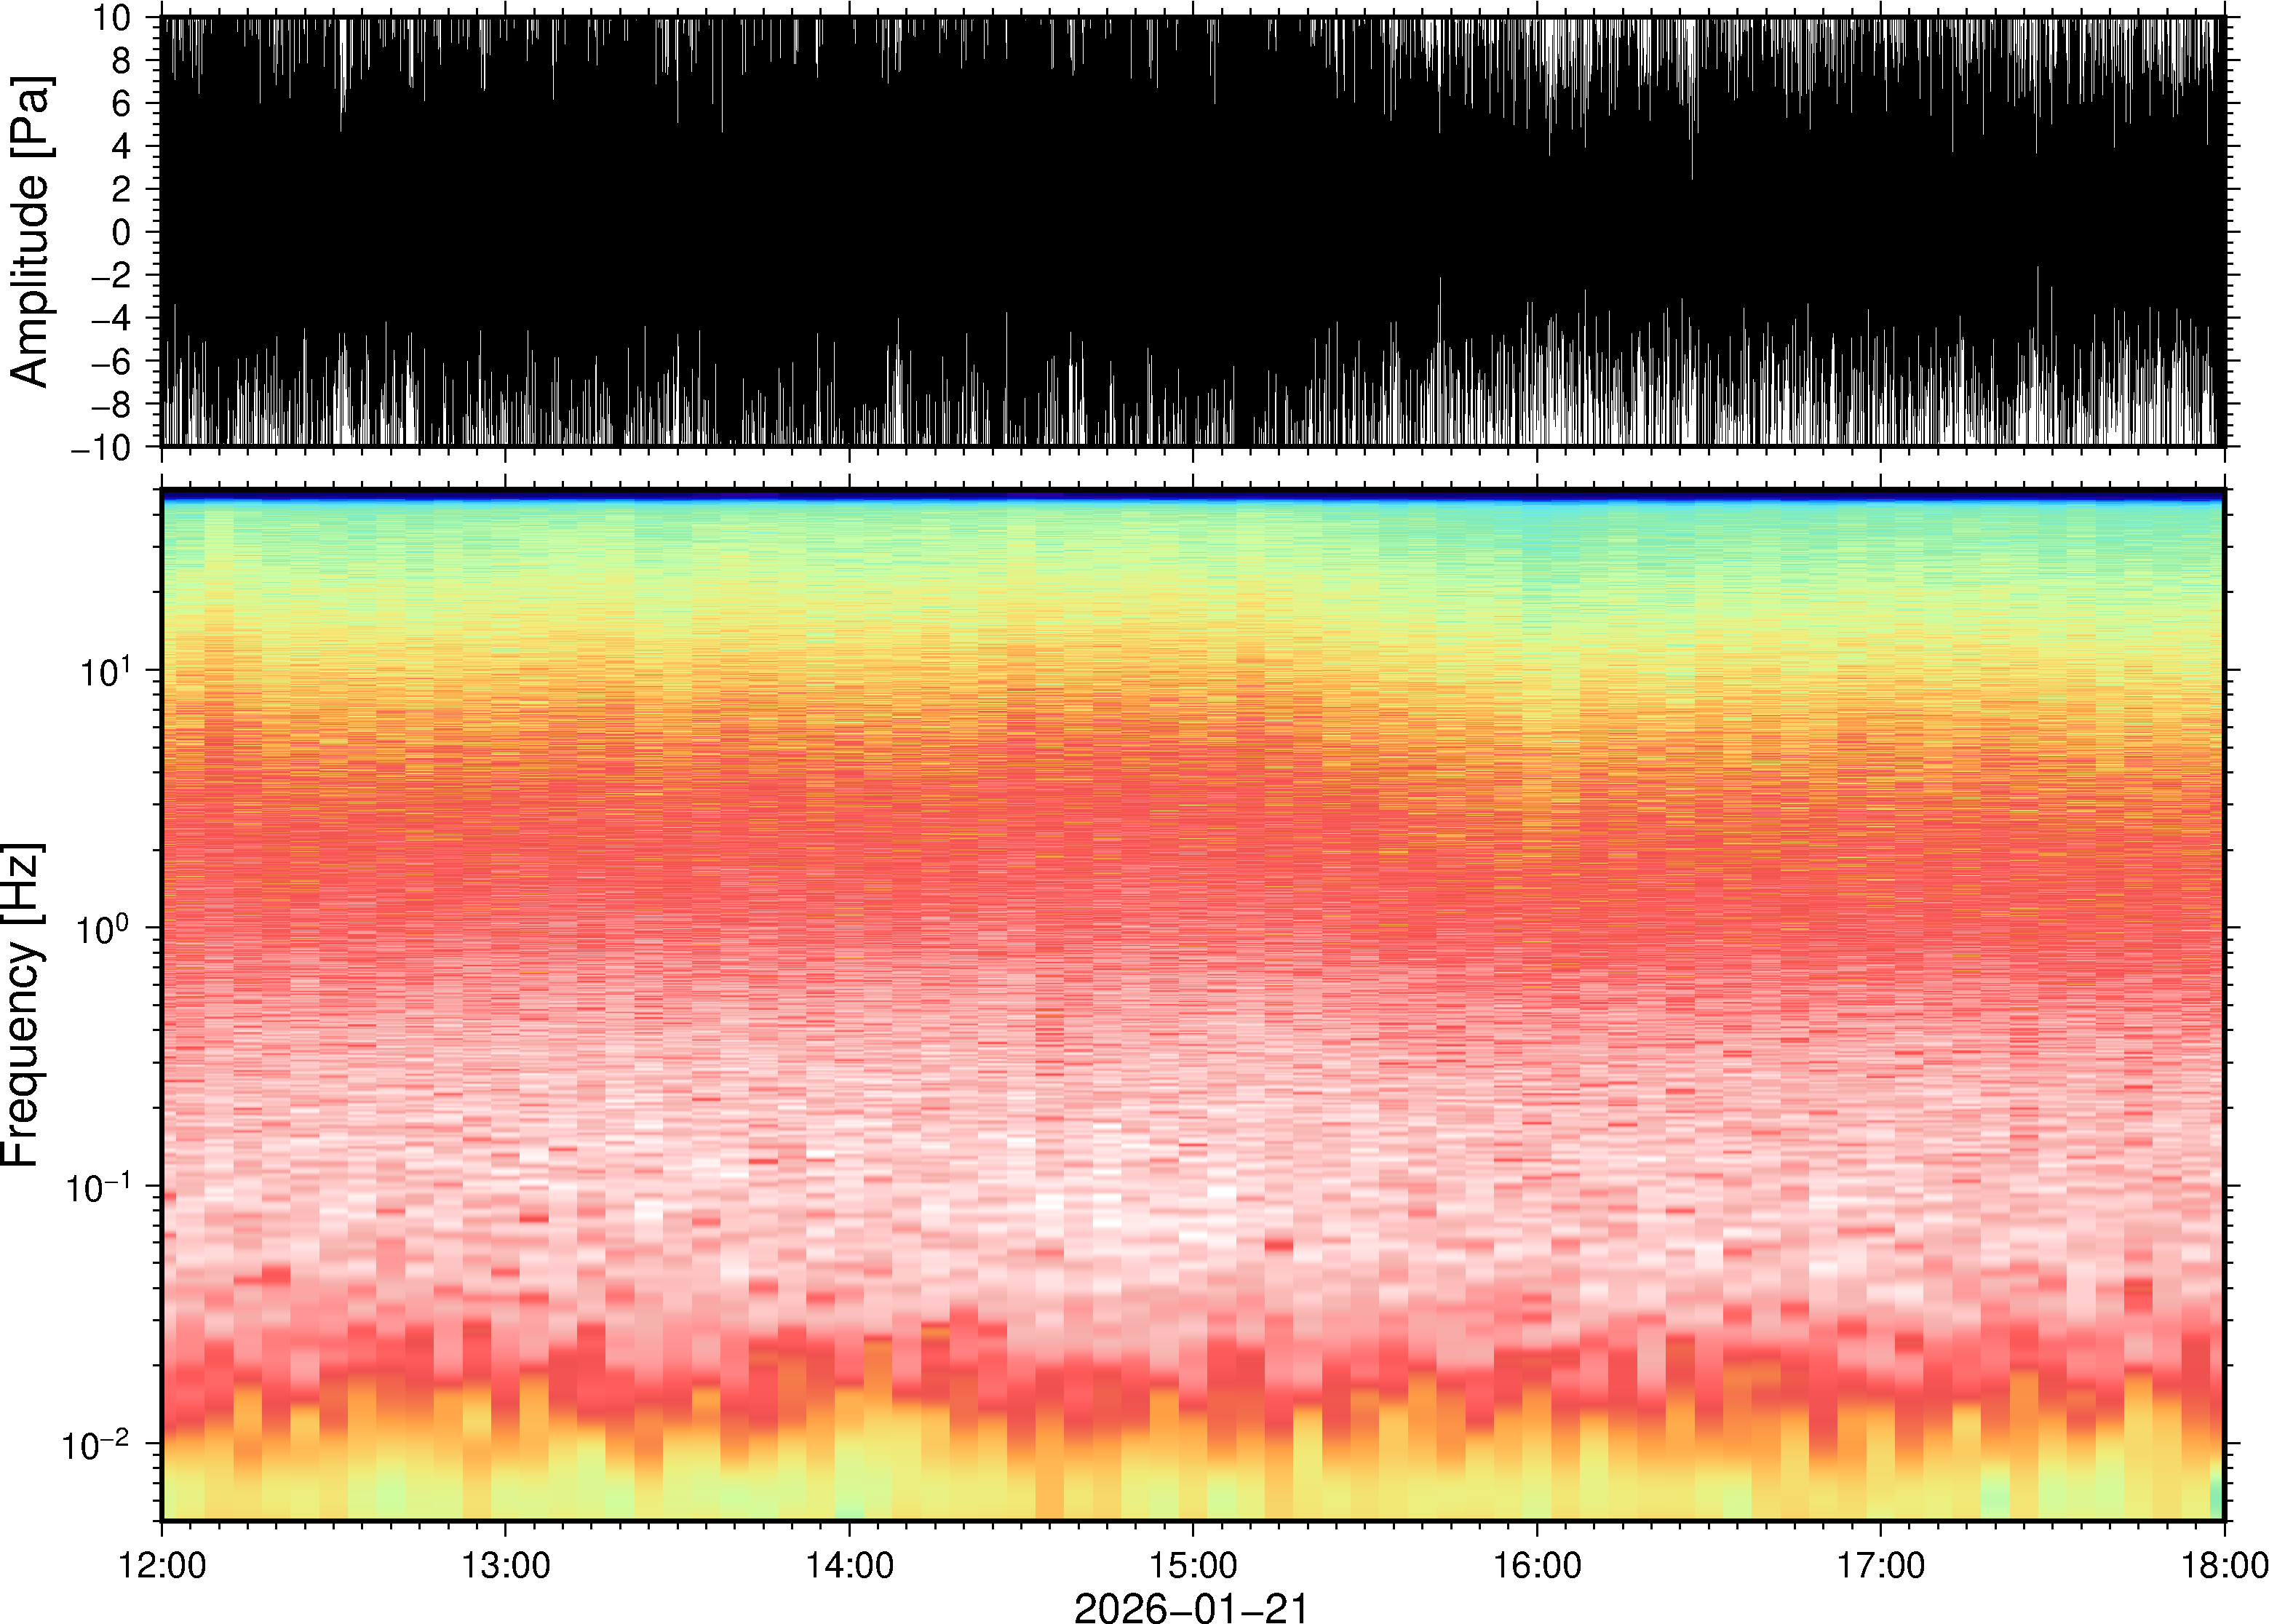Click the 2026-01-21 date label
The height and width of the screenshot is (1624, 2269).
(1191, 1607)
